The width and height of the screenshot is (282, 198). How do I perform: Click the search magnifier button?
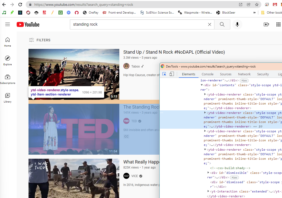tap(222, 24)
